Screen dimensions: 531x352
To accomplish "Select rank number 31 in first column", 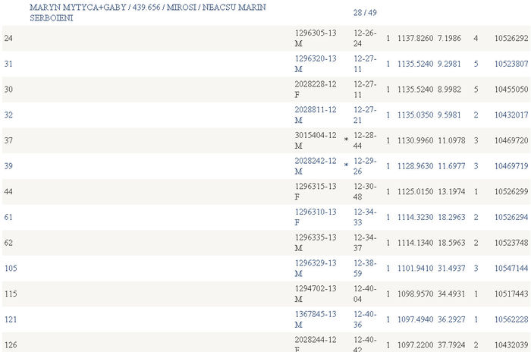I will coord(8,64).
